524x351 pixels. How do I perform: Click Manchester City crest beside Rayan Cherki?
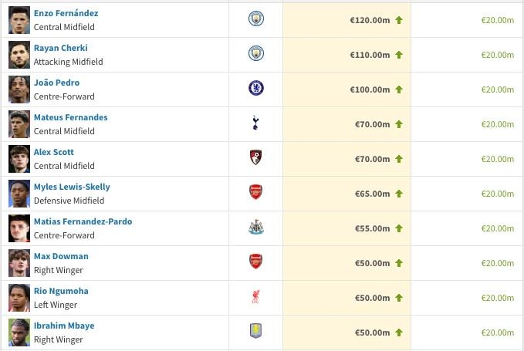click(x=256, y=53)
